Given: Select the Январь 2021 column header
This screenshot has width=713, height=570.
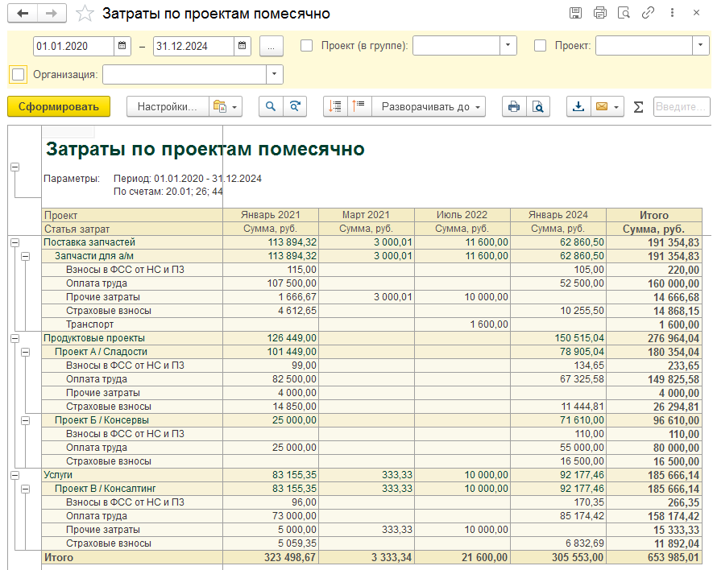Looking at the screenshot, I should tap(271, 215).
